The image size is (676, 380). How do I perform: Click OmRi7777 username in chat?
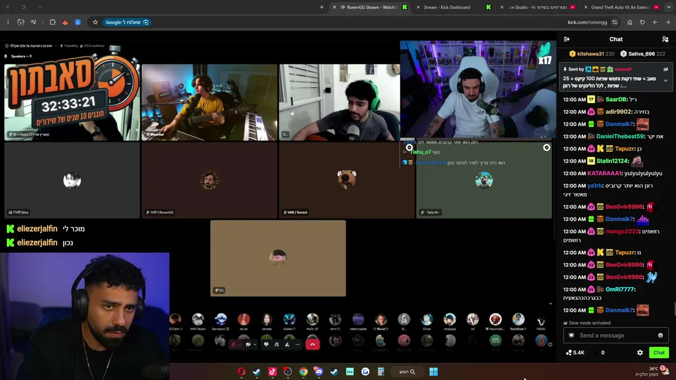click(x=620, y=289)
